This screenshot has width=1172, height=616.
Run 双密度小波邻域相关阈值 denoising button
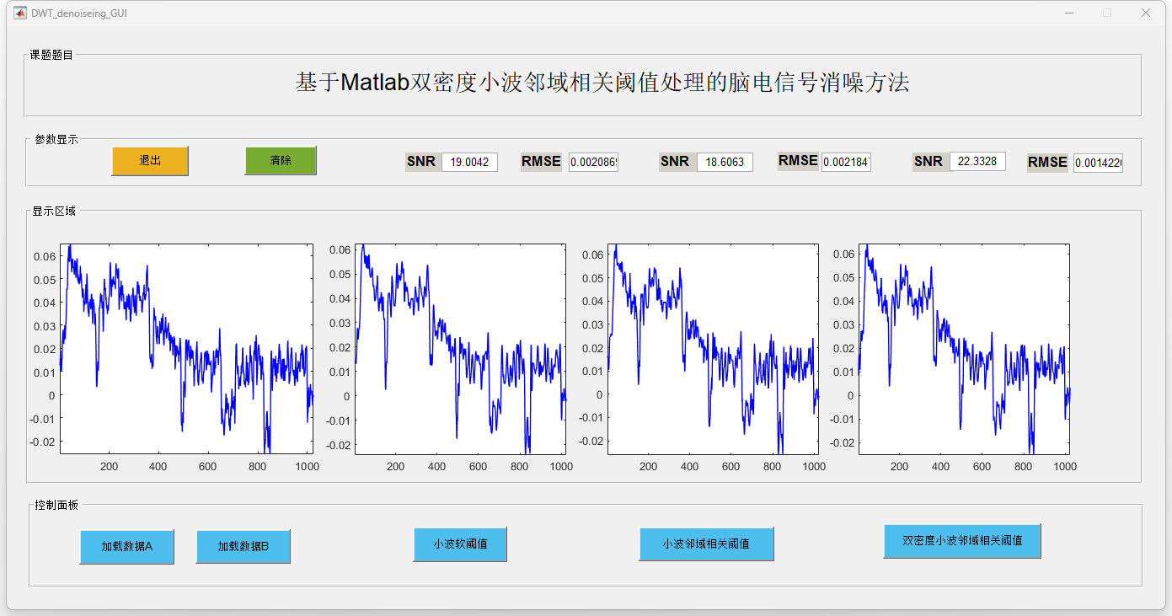(962, 541)
